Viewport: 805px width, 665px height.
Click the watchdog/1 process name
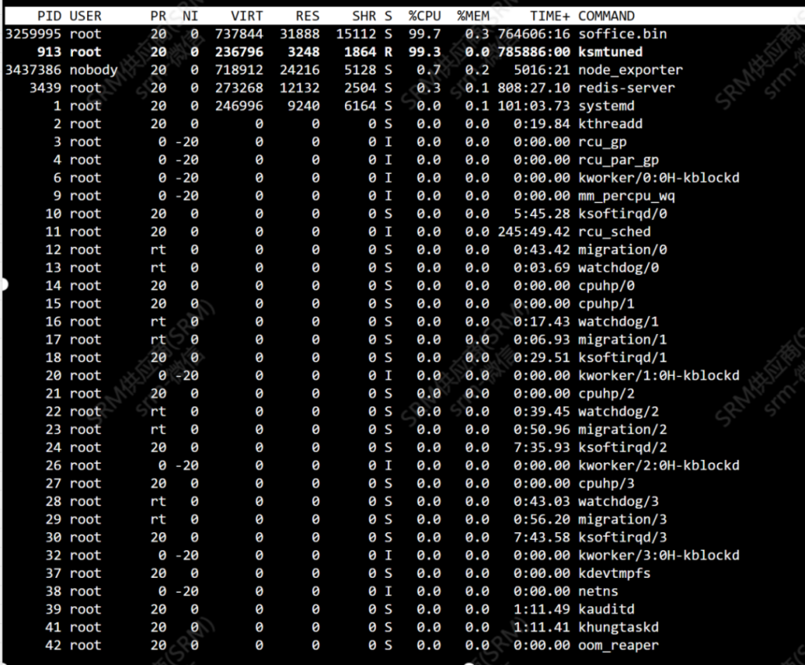tap(619, 321)
